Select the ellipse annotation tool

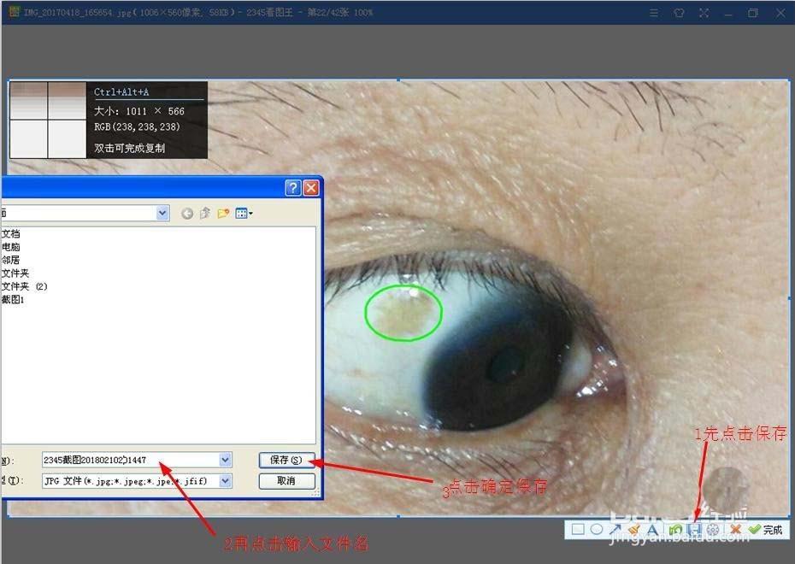pos(597,530)
